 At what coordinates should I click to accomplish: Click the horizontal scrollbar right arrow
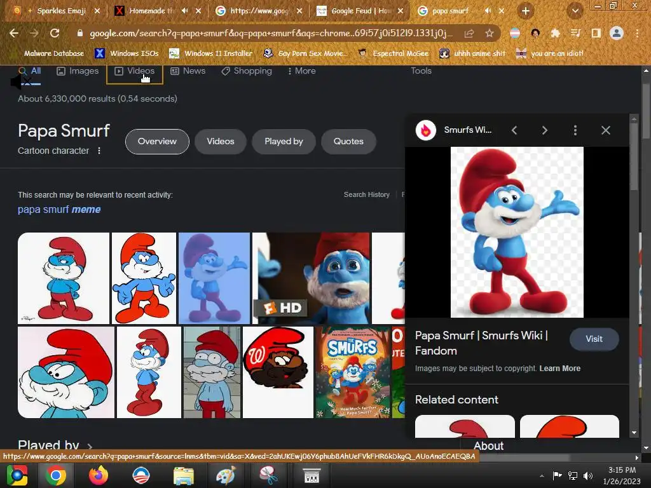tap(637, 457)
